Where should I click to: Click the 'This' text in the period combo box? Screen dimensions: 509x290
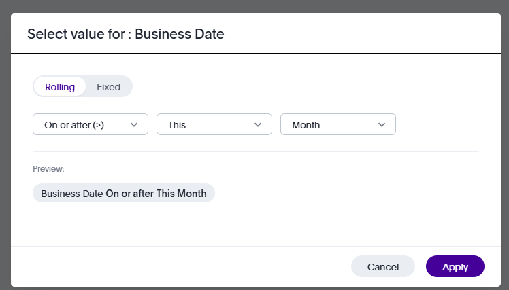coord(177,125)
